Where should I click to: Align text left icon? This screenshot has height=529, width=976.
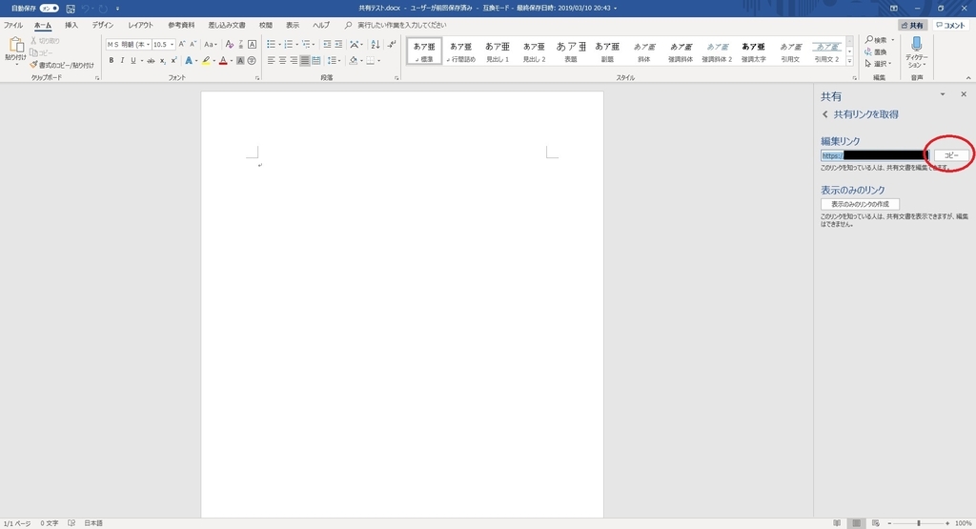pyautogui.click(x=271, y=60)
